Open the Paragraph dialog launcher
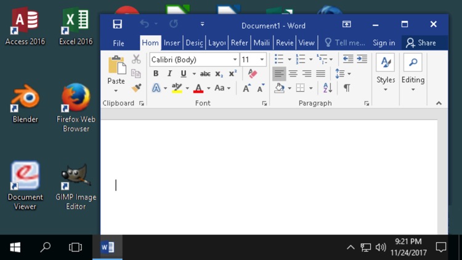Screen dimensions: 462x260 367,103
